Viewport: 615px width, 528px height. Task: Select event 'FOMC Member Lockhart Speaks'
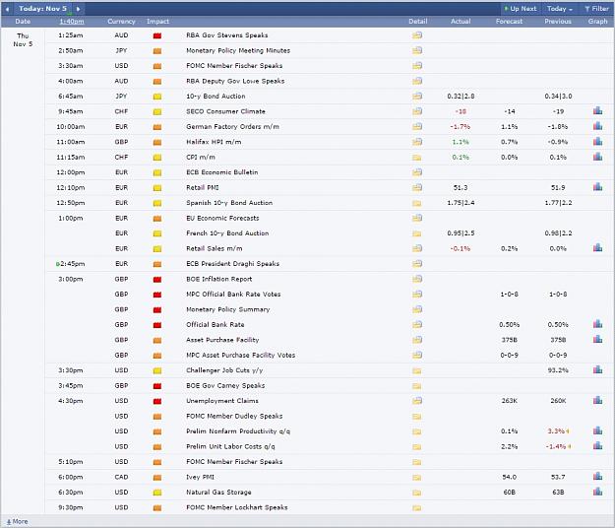(x=237, y=507)
